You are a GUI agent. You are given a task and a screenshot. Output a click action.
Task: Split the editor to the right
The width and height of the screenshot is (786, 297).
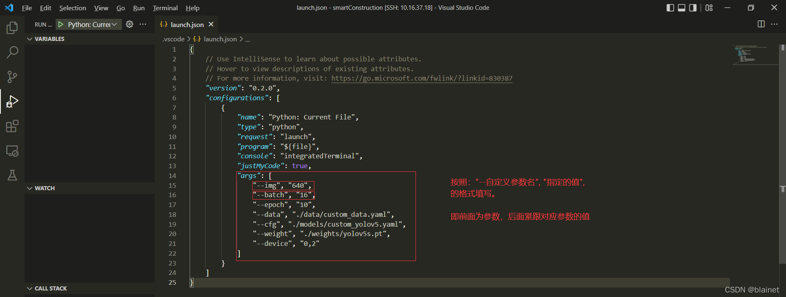pos(761,24)
